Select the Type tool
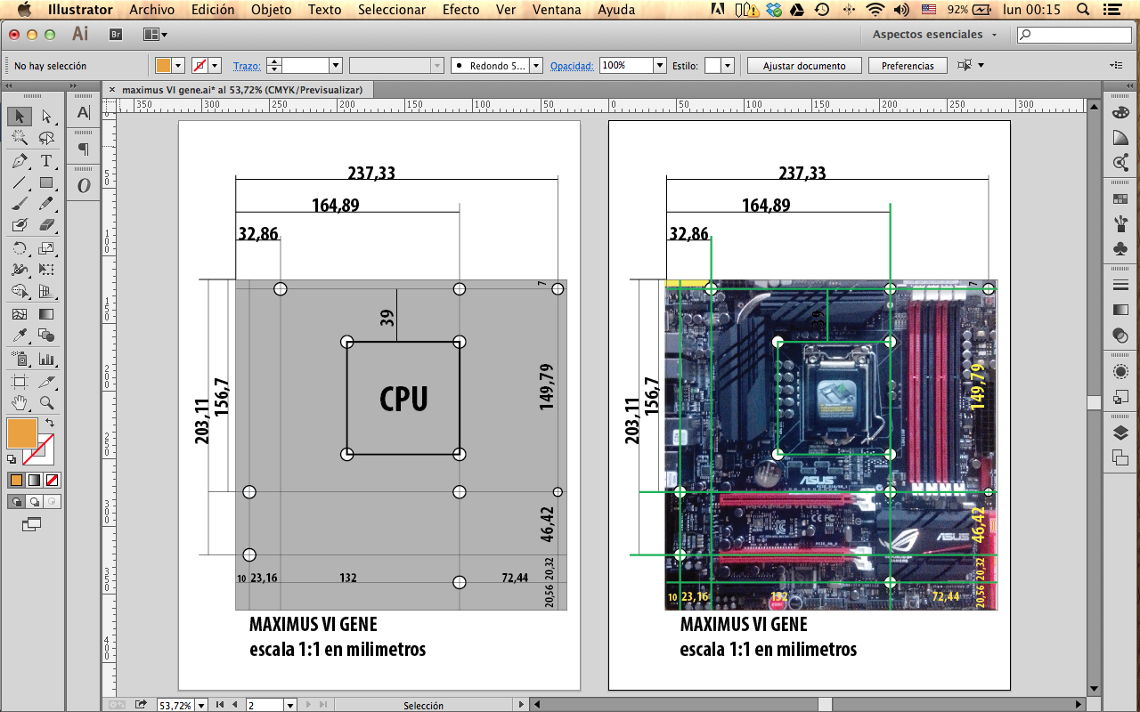The image size is (1140, 712). point(46,161)
